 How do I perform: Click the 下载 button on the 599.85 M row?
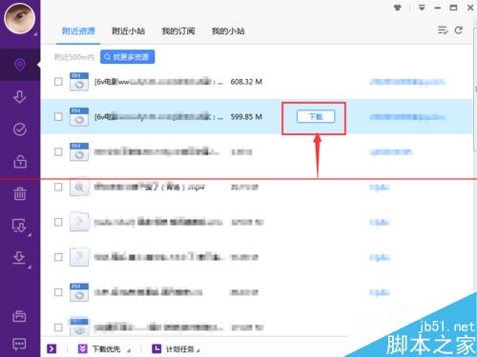click(316, 116)
